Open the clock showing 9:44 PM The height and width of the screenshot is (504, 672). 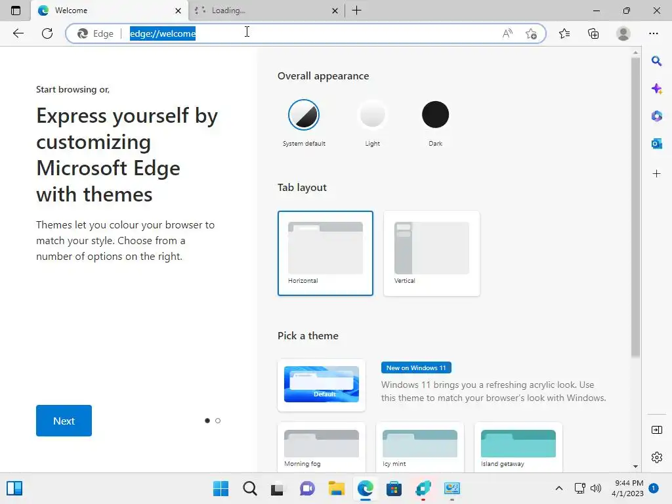pyautogui.click(x=627, y=488)
